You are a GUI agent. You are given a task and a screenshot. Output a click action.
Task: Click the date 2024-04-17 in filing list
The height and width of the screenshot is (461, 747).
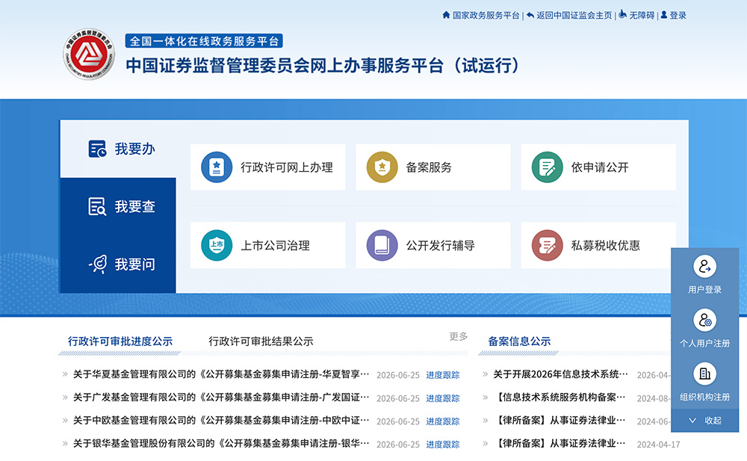[658, 445]
